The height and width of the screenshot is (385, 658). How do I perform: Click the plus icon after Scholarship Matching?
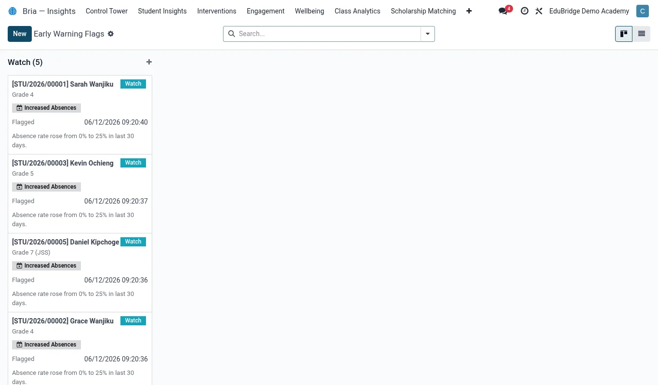pyautogui.click(x=469, y=11)
